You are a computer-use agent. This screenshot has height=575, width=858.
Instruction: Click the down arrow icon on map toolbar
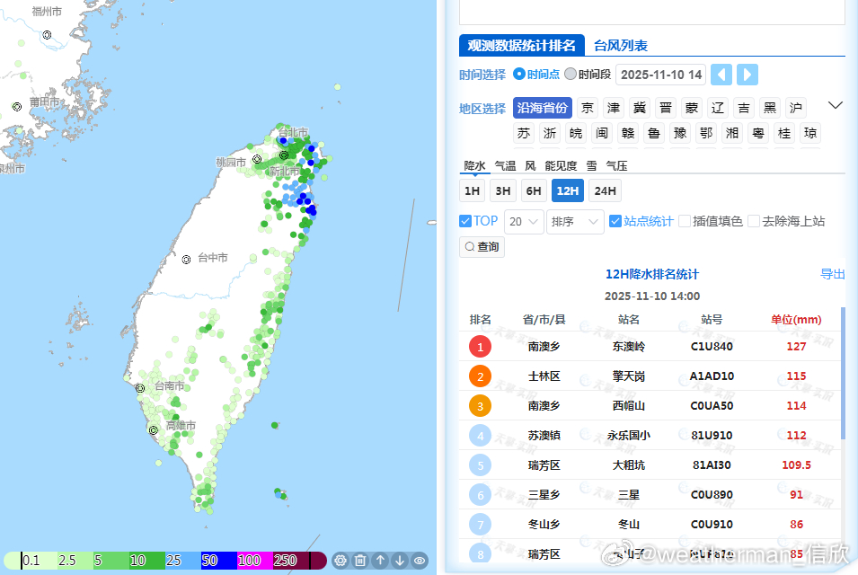pos(400,560)
